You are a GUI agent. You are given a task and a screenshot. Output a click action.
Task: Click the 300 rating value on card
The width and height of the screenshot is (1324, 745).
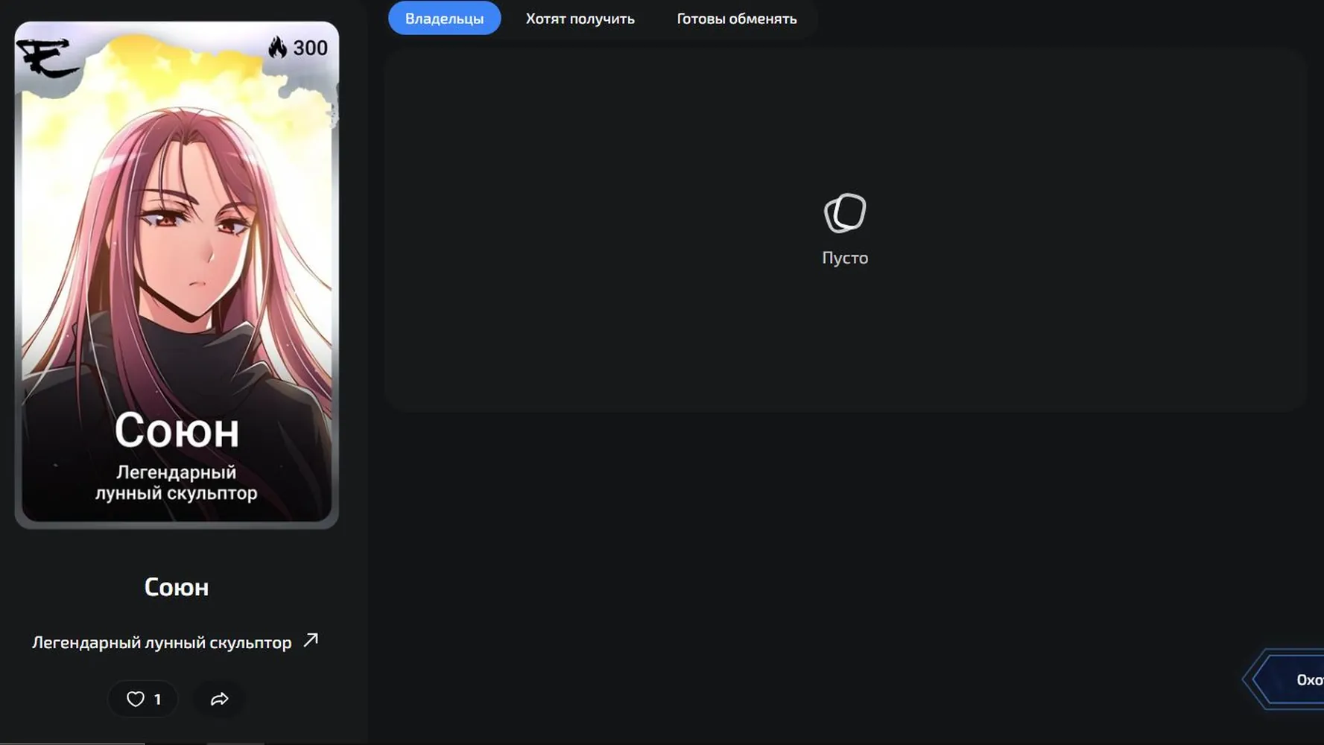[310, 48]
